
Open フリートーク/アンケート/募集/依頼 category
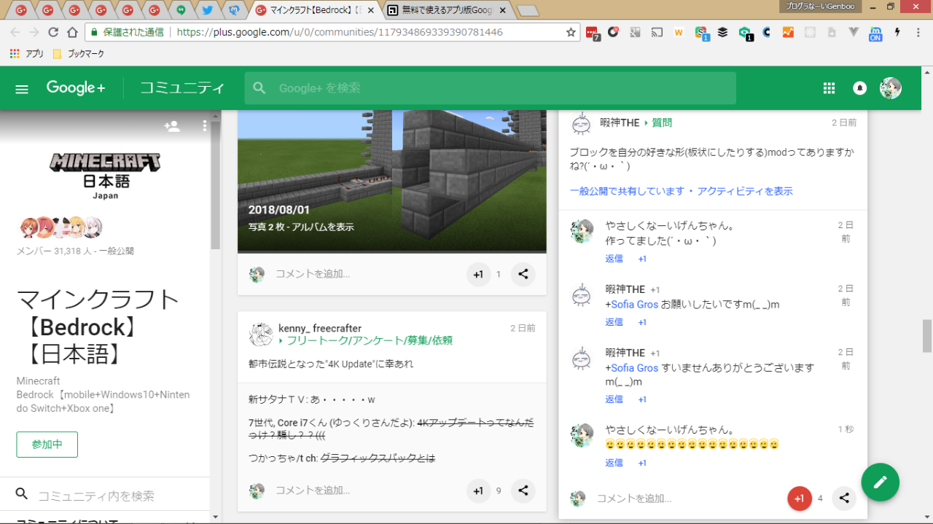tap(369, 340)
